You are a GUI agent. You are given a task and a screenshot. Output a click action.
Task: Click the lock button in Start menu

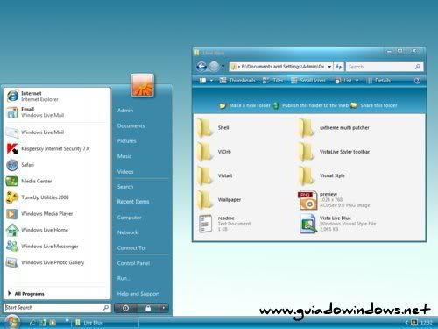pos(148,308)
